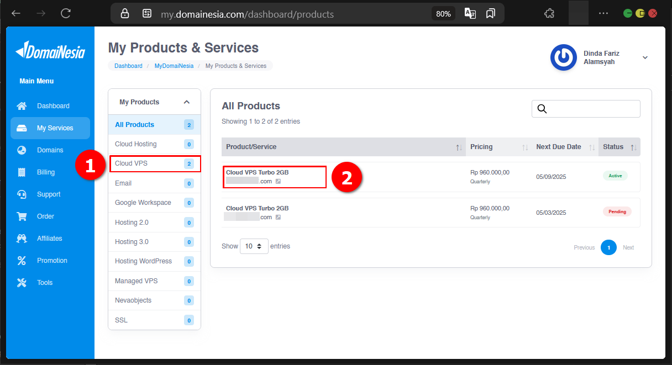
Task: Click the browser forward arrow
Action: pyautogui.click(x=40, y=13)
